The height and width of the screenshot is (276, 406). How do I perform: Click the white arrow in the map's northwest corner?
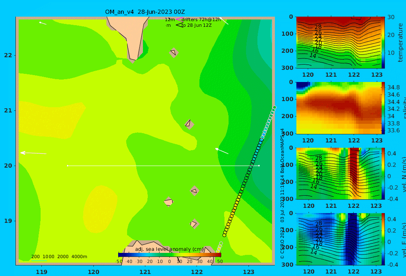click(x=43, y=23)
